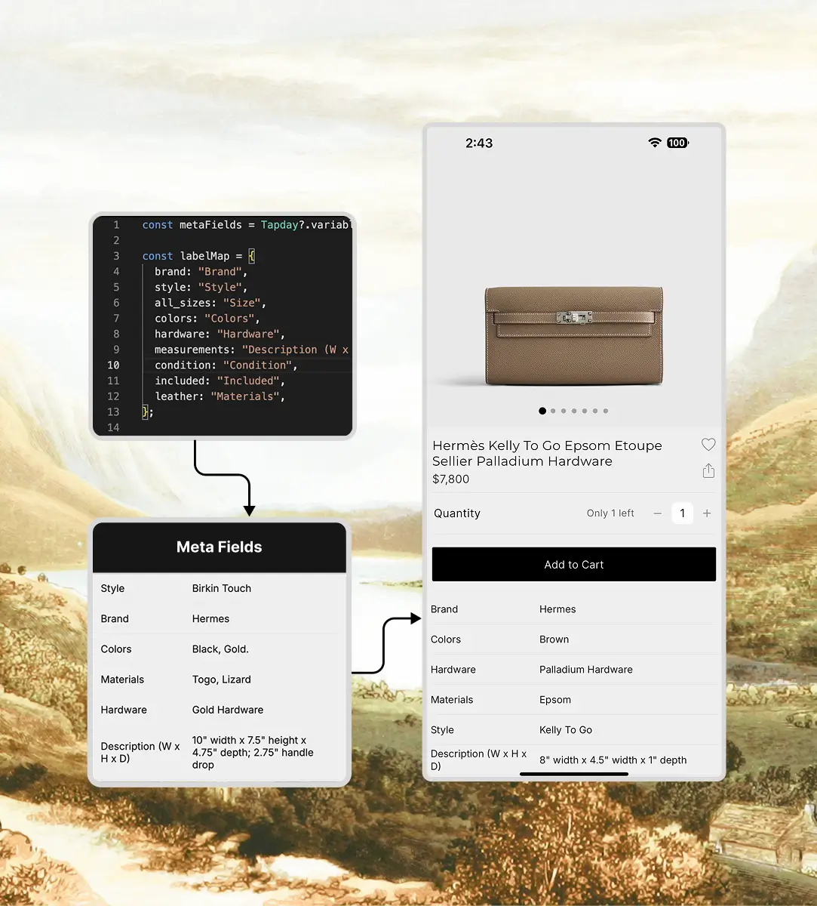The width and height of the screenshot is (817, 906).
Task: Click the quantity value field showing 1
Action: click(682, 513)
